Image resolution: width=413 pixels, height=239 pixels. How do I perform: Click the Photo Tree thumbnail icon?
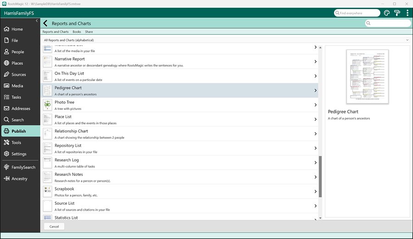point(47,105)
